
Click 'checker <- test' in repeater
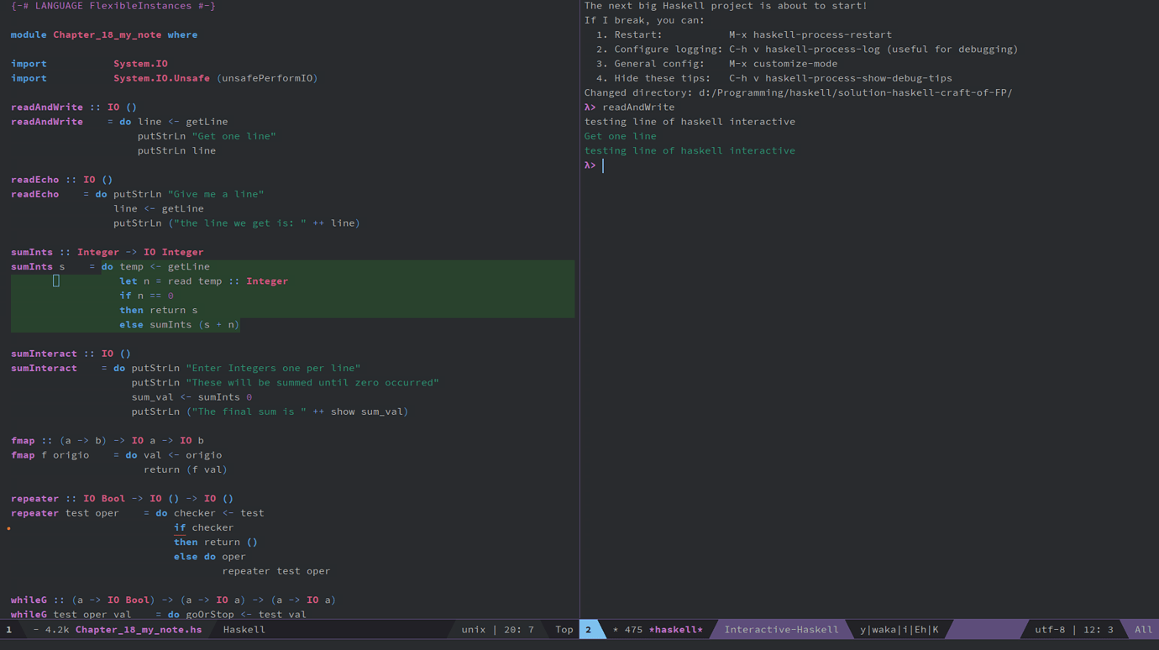218,513
